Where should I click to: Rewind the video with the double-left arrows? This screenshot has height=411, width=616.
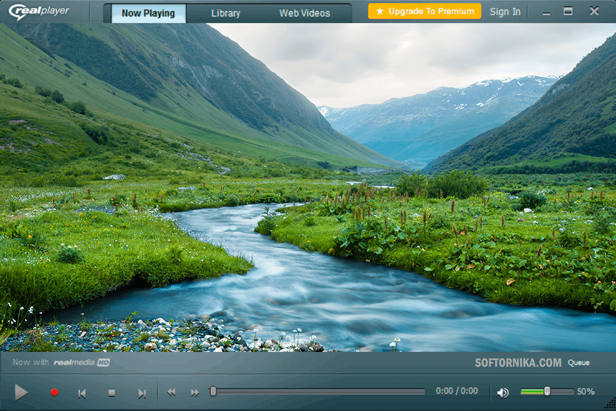point(171,392)
